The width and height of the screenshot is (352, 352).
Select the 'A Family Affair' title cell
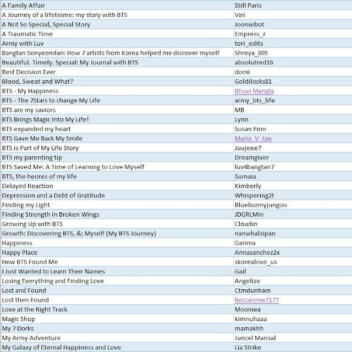pyautogui.click(x=117, y=5)
